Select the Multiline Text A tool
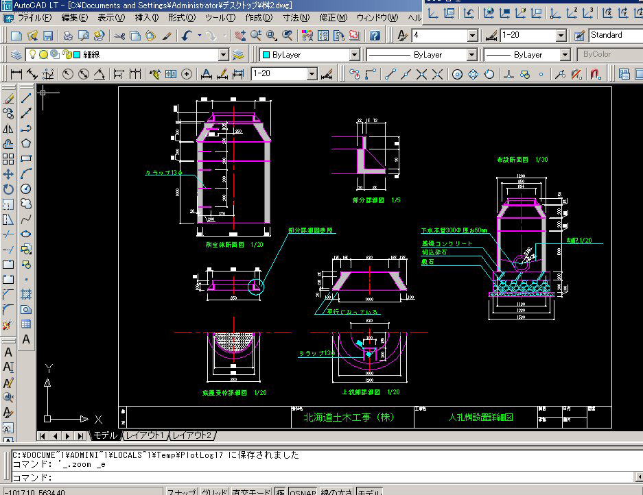The width and height of the screenshot is (643, 495). pos(26,339)
